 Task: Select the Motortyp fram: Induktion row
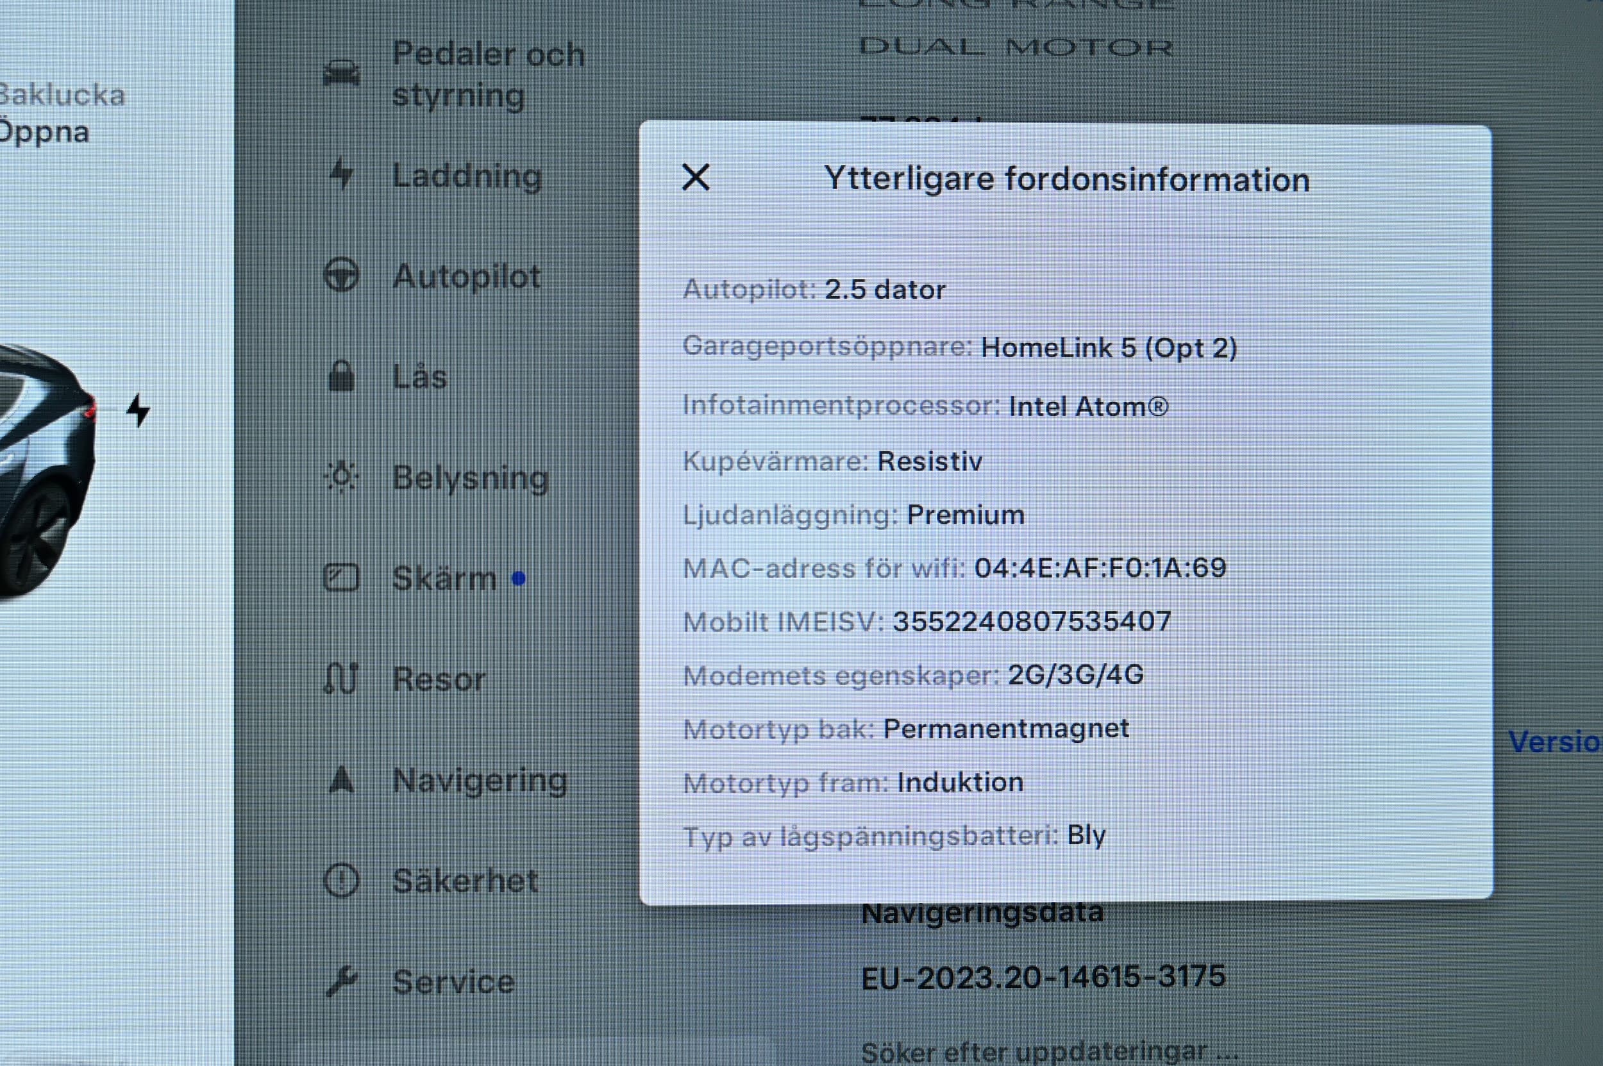click(x=853, y=783)
